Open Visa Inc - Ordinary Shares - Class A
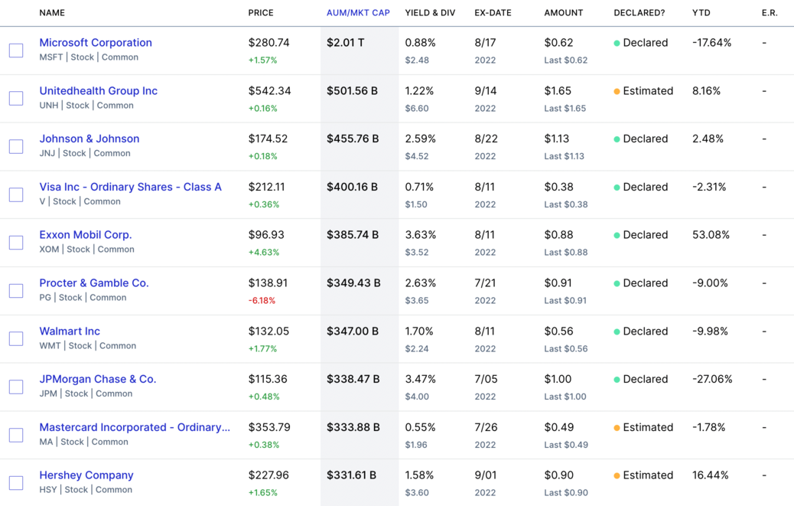 tap(131, 187)
